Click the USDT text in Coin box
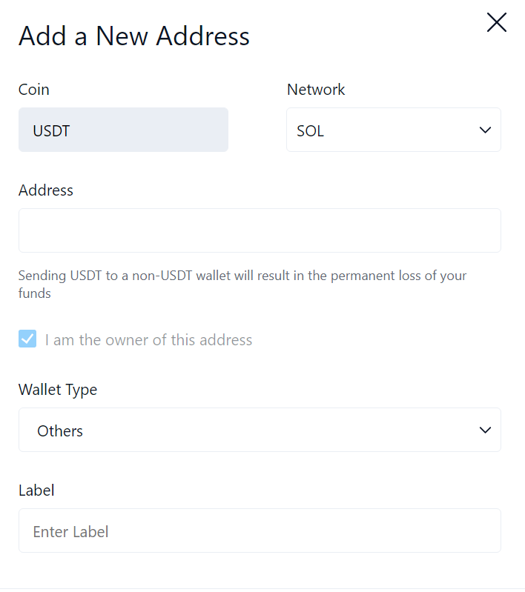 (52, 132)
